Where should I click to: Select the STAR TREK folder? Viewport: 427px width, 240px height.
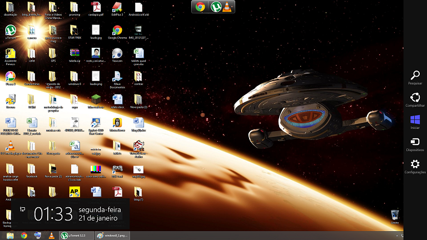pyautogui.click(x=75, y=32)
